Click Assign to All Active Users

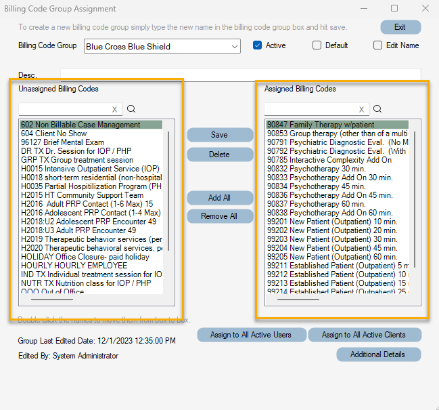click(x=252, y=335)
